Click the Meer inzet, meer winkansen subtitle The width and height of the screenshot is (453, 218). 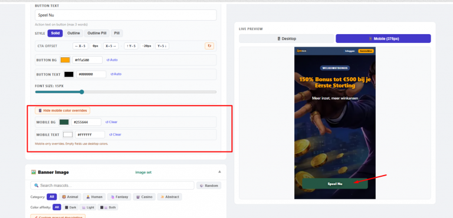[x=335, y=98]
